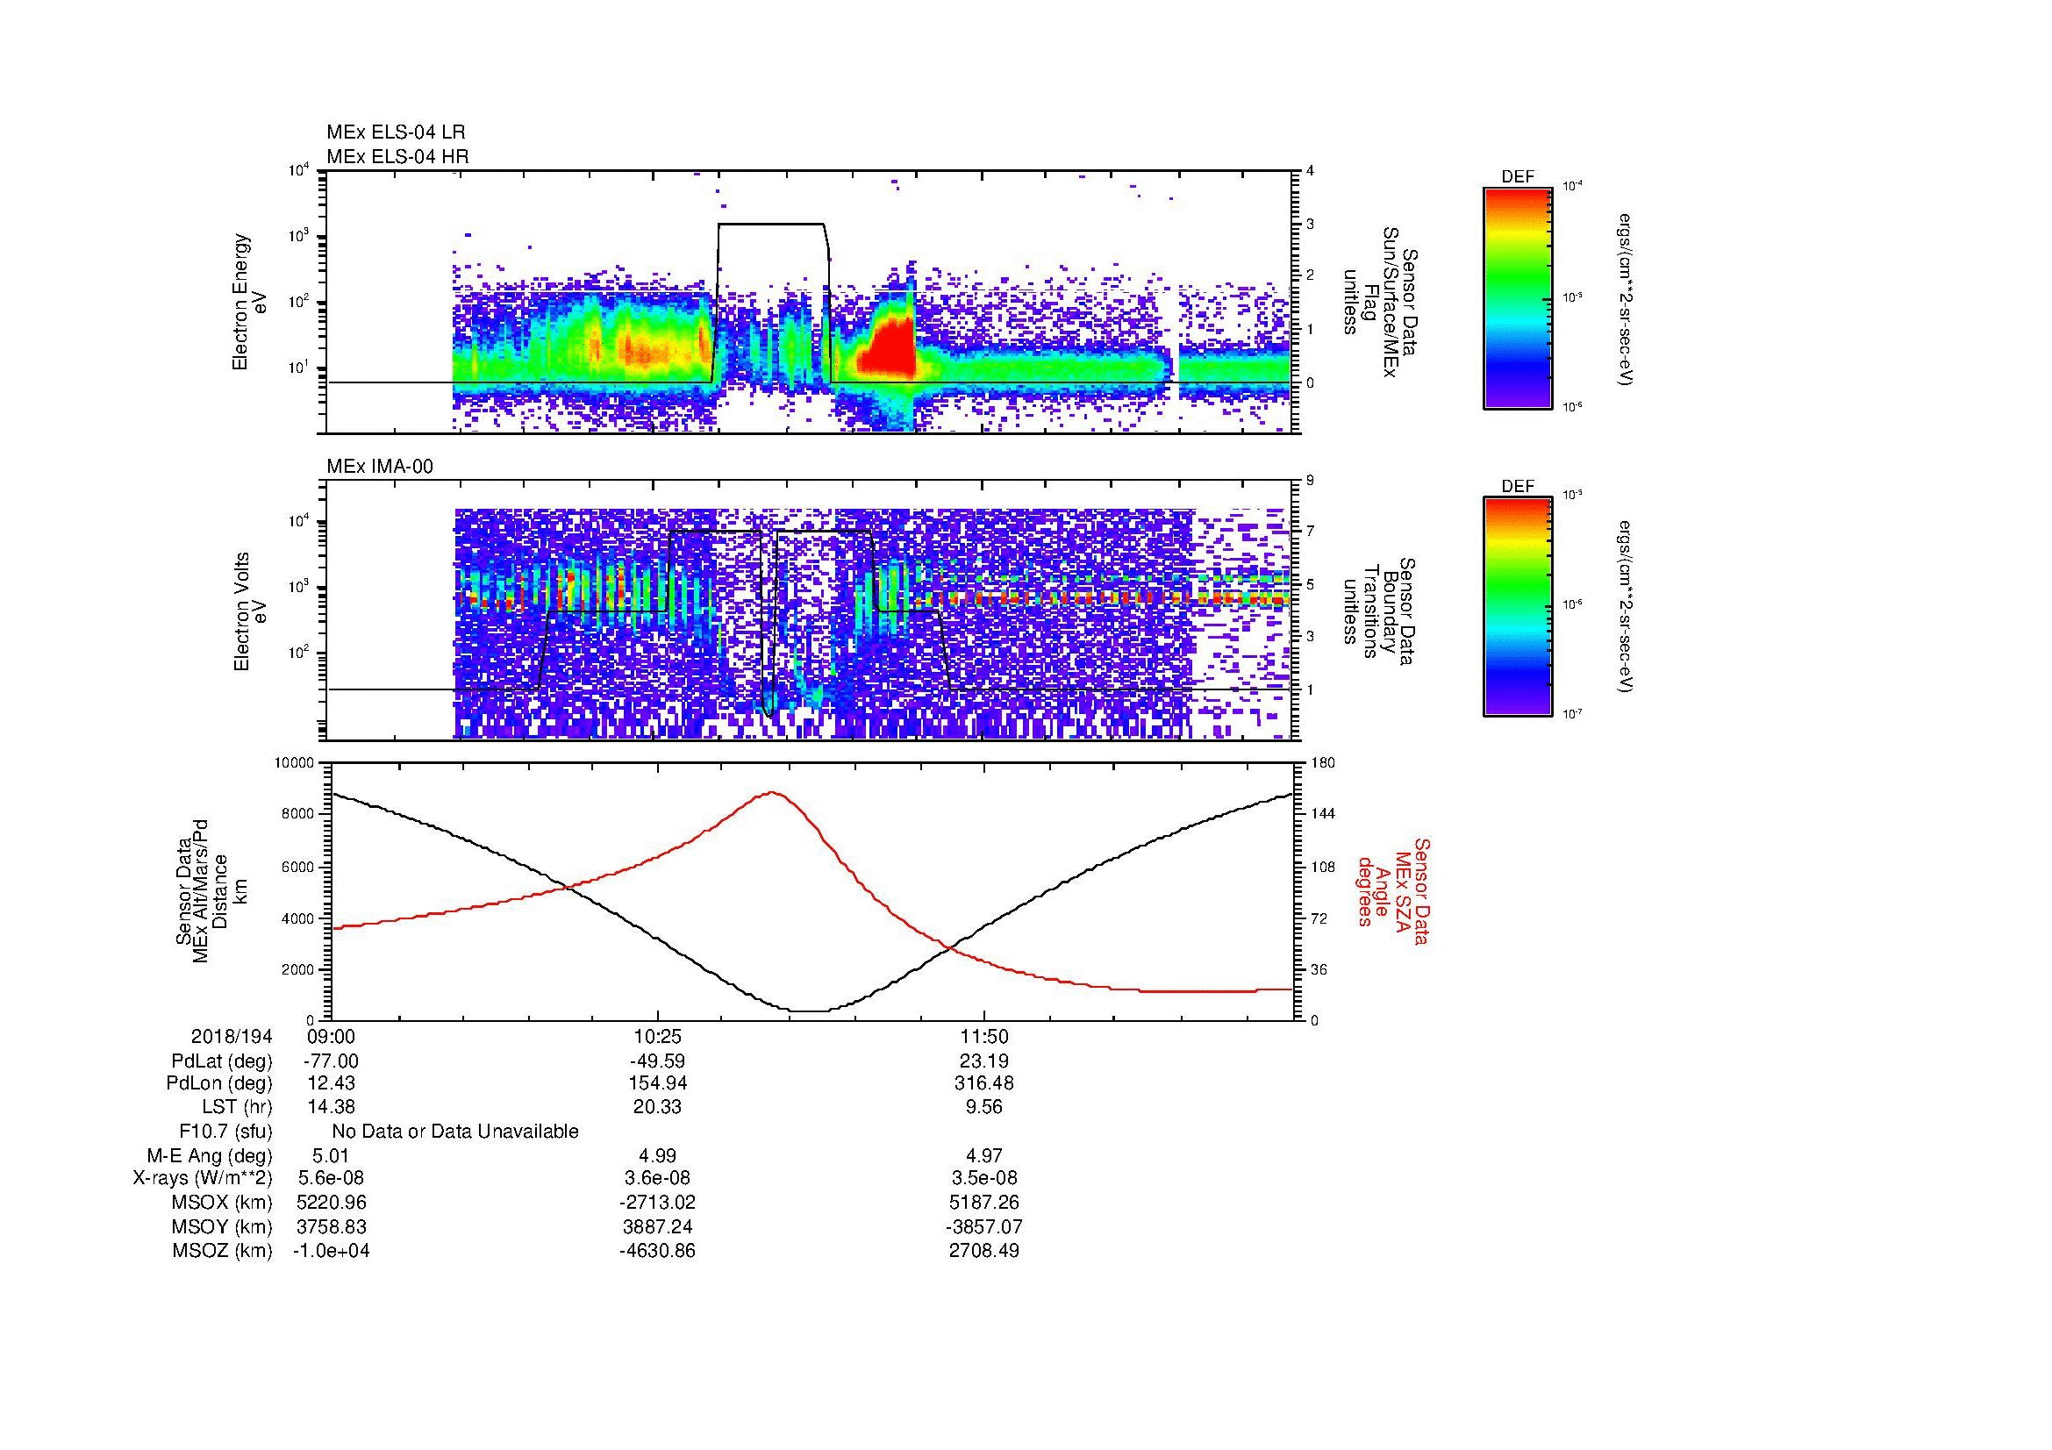Click the '2018/194' date label

[232, 1037]
